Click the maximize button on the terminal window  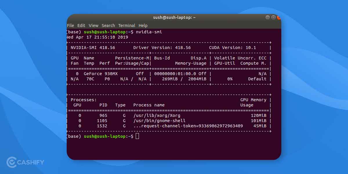(273, 17)
